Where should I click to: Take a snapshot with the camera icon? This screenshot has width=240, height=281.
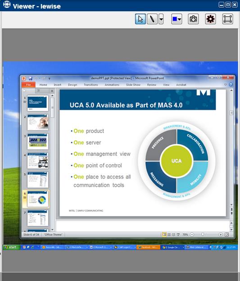click(193, 19)
